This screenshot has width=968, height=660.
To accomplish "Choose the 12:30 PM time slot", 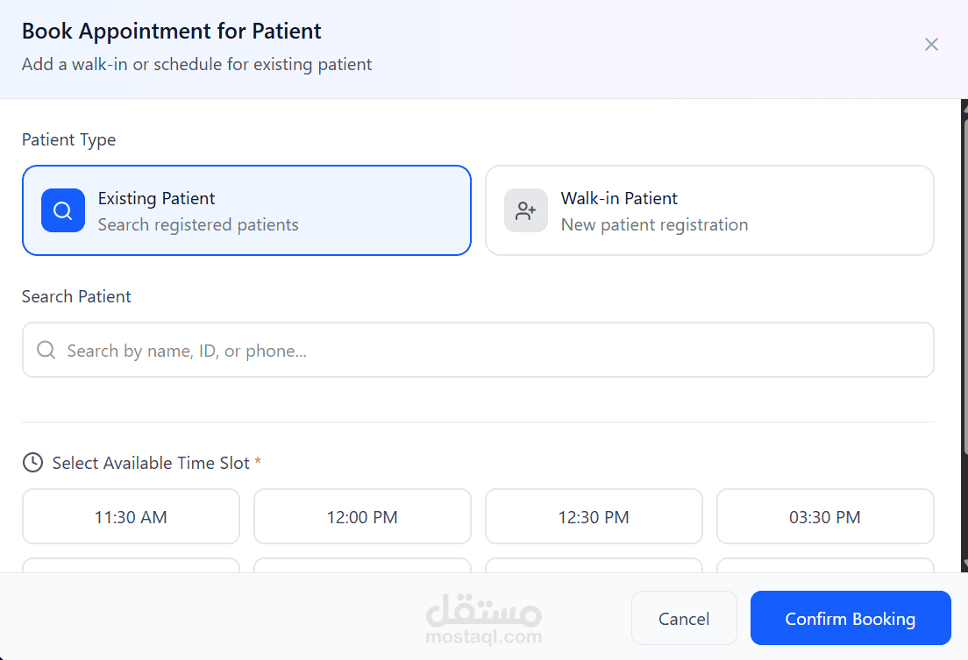I will (594, 517).
